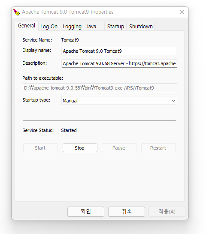Click the Tomcat feather icon in title bar

pyautogui.click(x=16, y=12)
